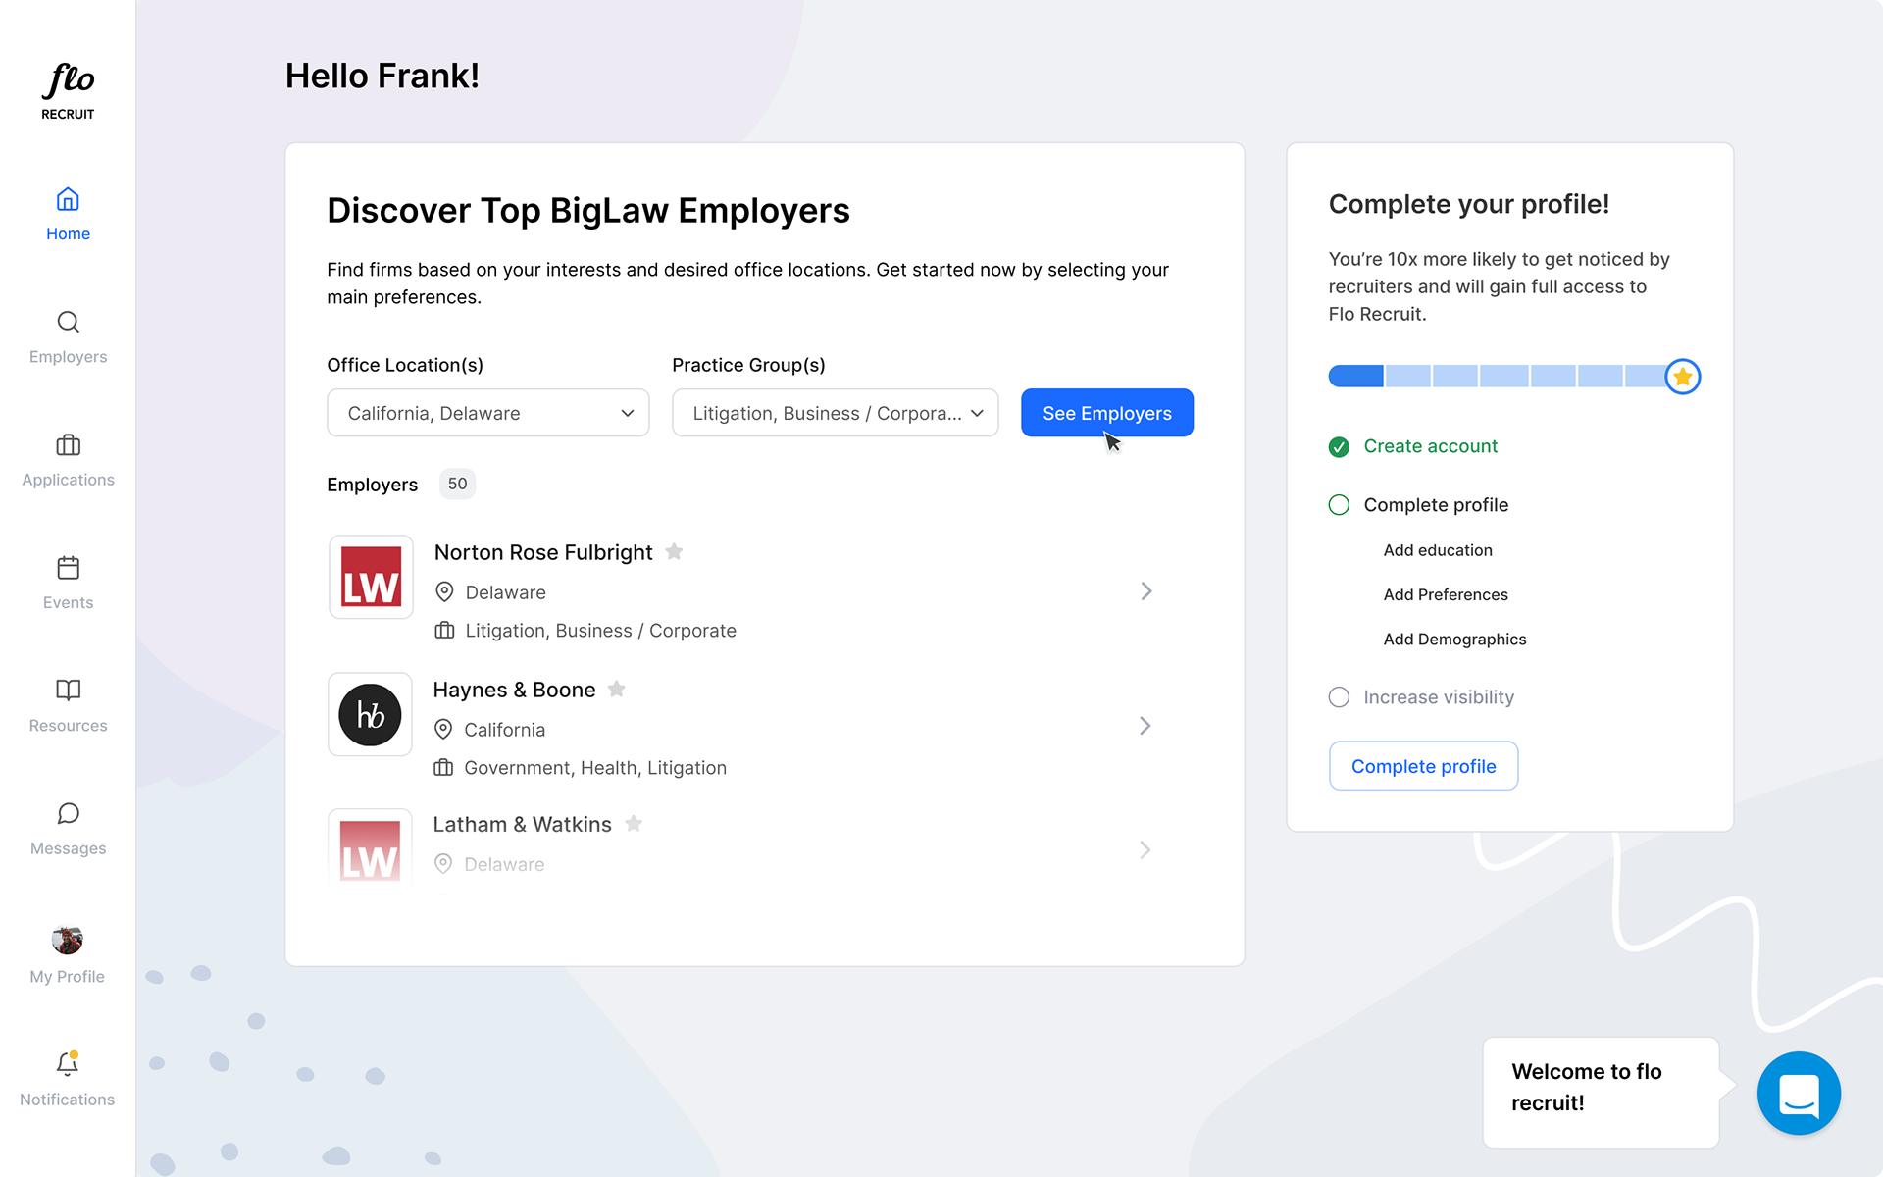This screenshot has width=1883, height=1177.
Task: Click the Notifications label in sidebar
Action: (x=67, y=1100)
